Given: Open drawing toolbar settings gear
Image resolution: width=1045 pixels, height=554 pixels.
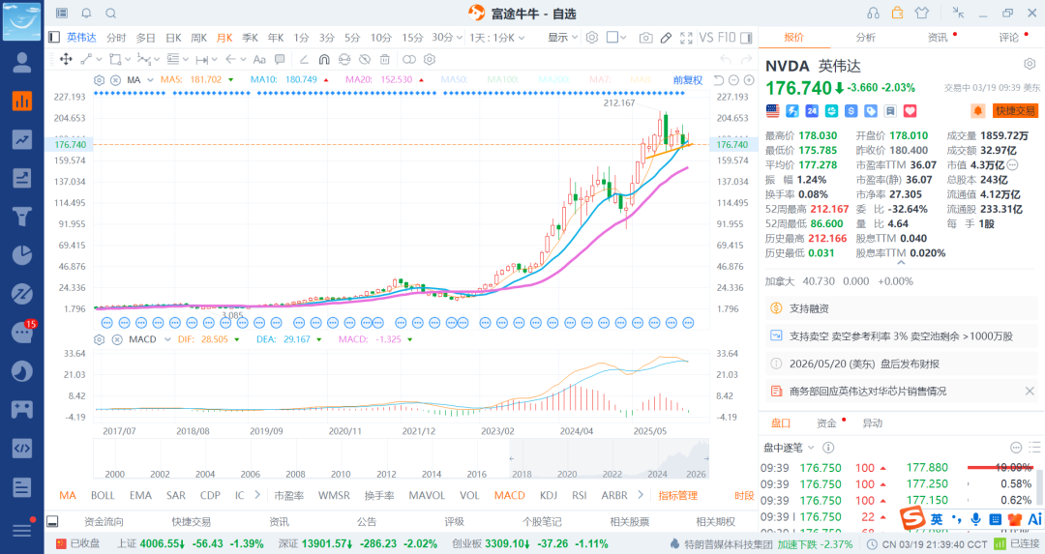Looking at the screenshot, I should tap(430, 59).
